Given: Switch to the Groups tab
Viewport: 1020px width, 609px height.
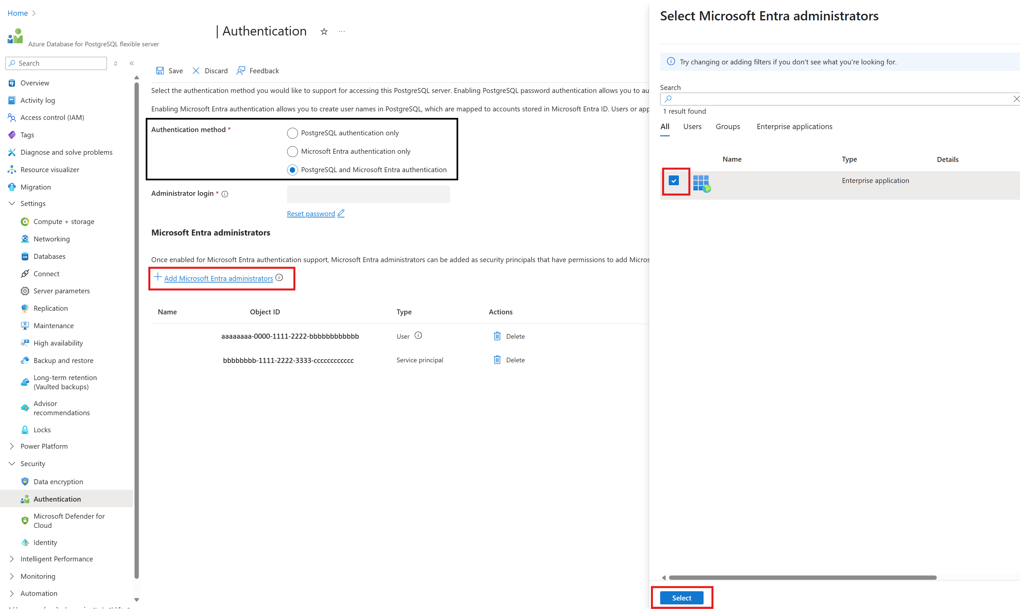Looking at the screenshot, I should click(727, 127).
